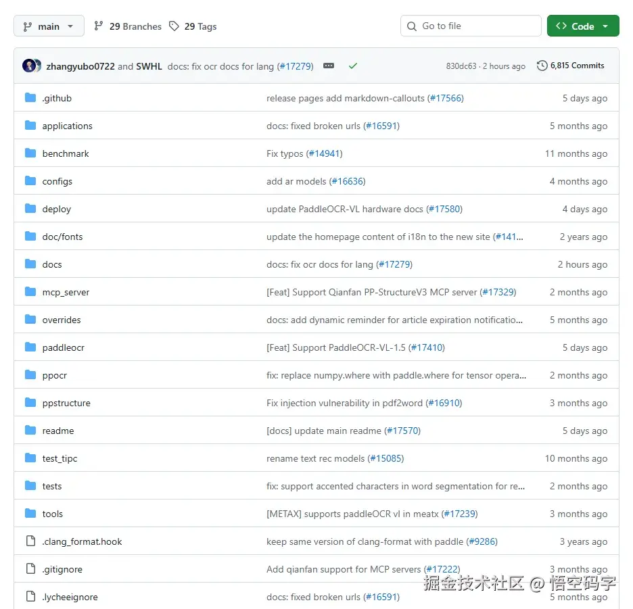This screenshot has height=609, width=633.
Task: Open pull request #17410 link
Action: 426,348
